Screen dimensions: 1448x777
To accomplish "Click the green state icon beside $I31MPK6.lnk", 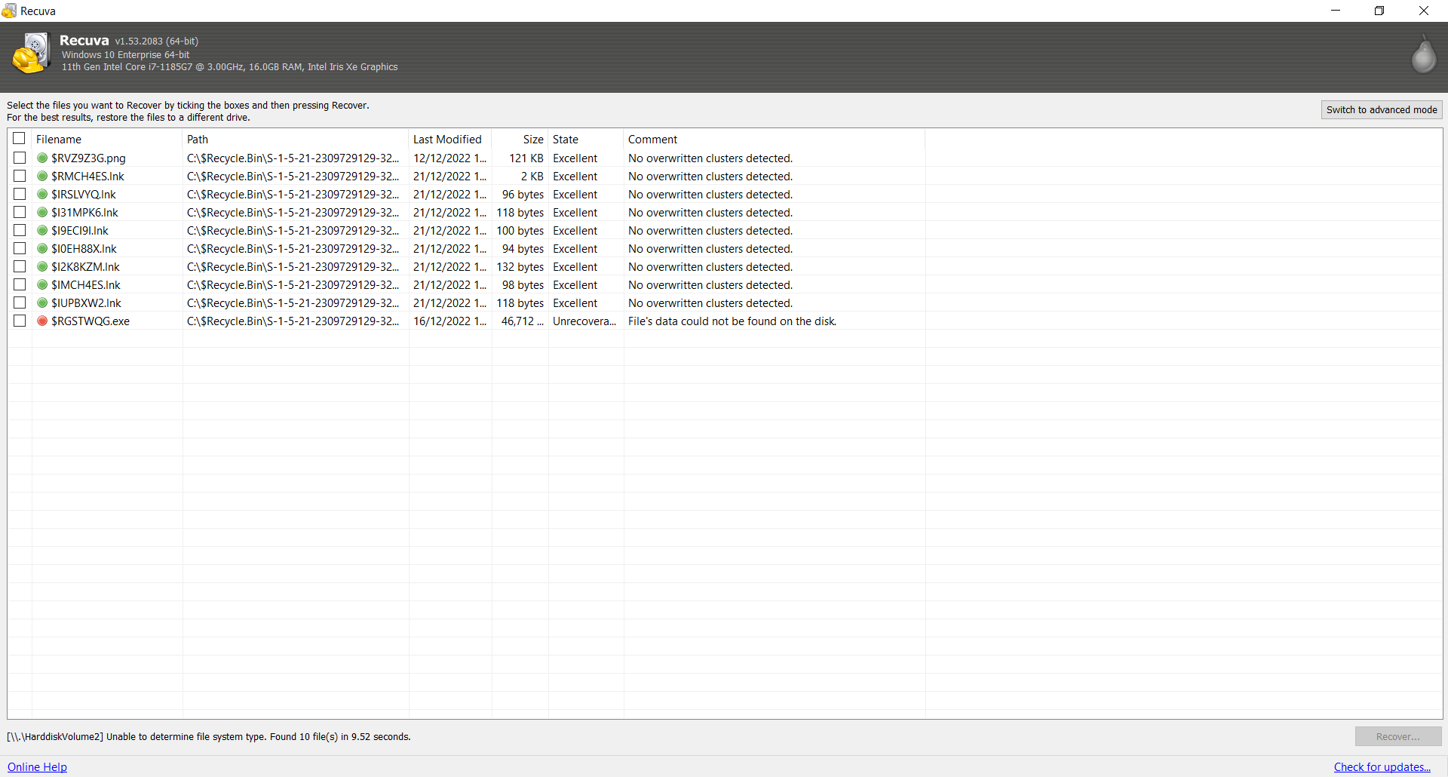I will 42,212.
